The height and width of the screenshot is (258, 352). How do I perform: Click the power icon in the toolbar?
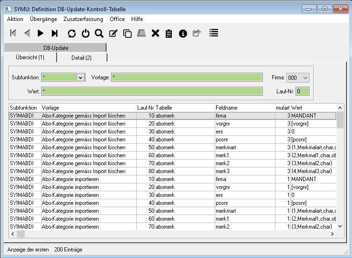click(x=85, y=33)
